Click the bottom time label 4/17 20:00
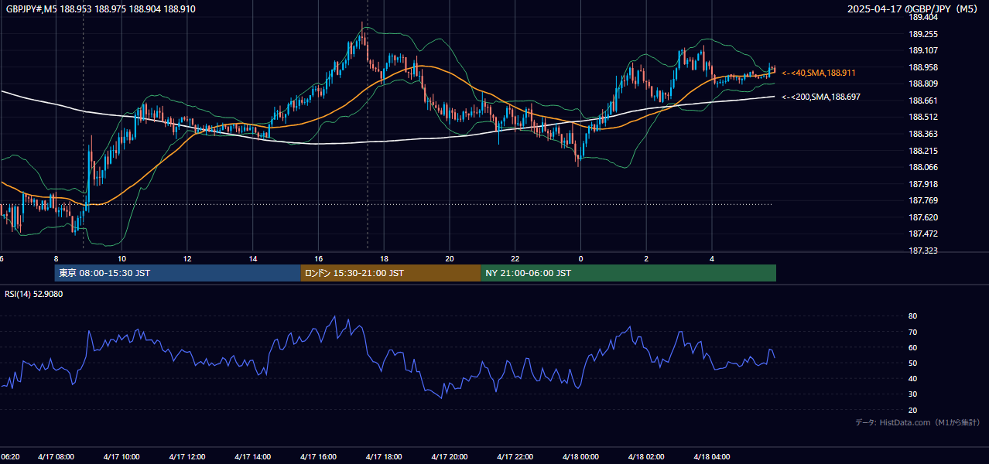This screenshot has width=989, height=464. click(450, 457)
